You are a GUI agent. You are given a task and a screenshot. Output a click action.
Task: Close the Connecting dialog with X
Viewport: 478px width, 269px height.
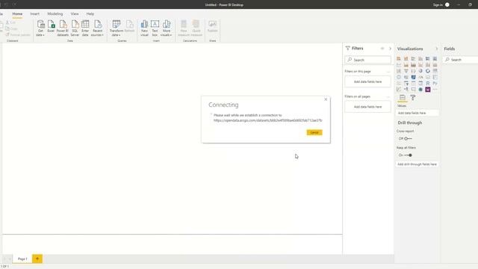point(326,99)
